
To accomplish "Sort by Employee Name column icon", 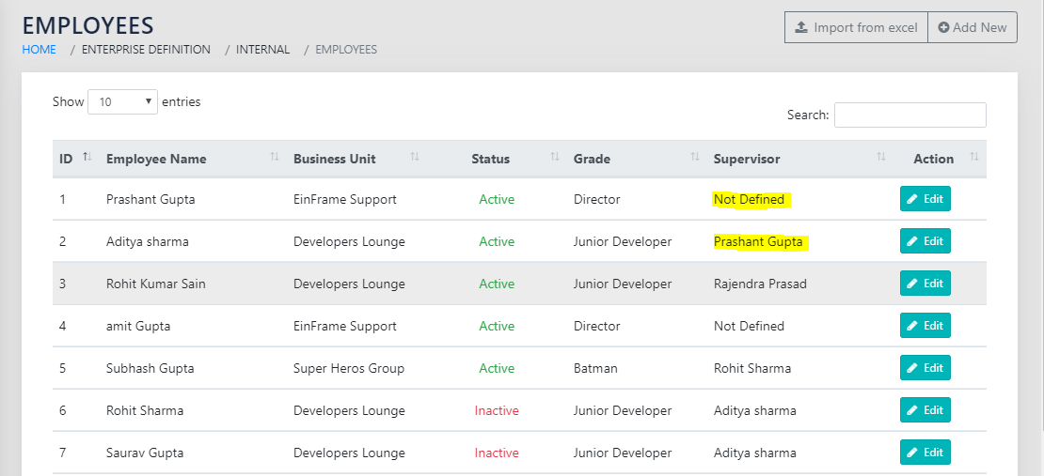I will 275,157.
